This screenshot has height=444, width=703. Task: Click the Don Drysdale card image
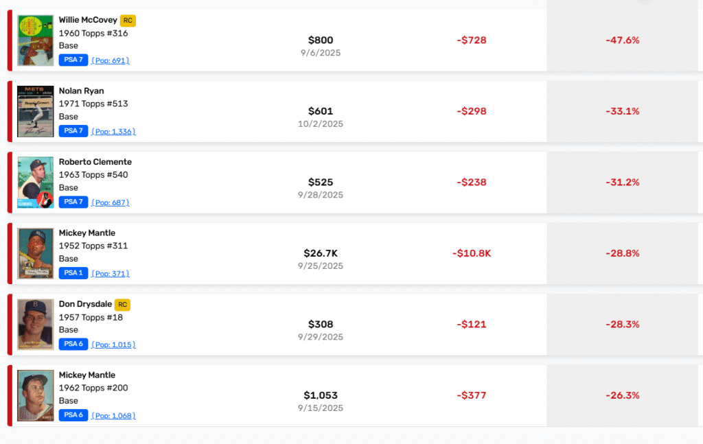[x=36, y=325]
